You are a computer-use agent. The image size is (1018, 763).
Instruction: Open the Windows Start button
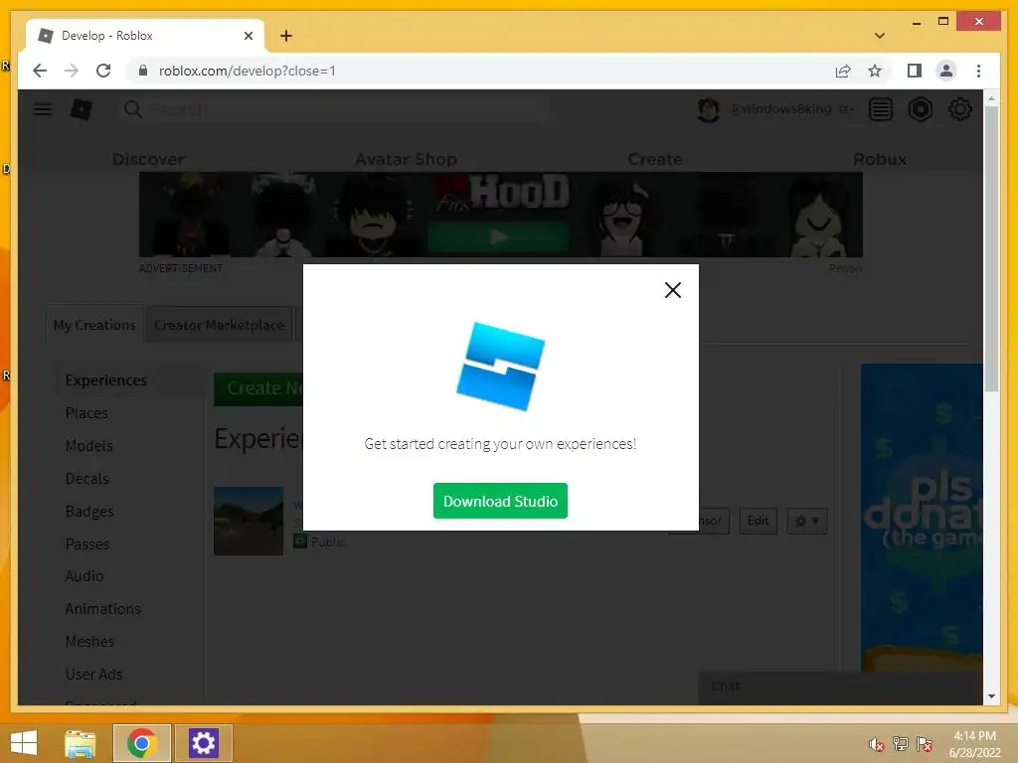coord(24,743)
